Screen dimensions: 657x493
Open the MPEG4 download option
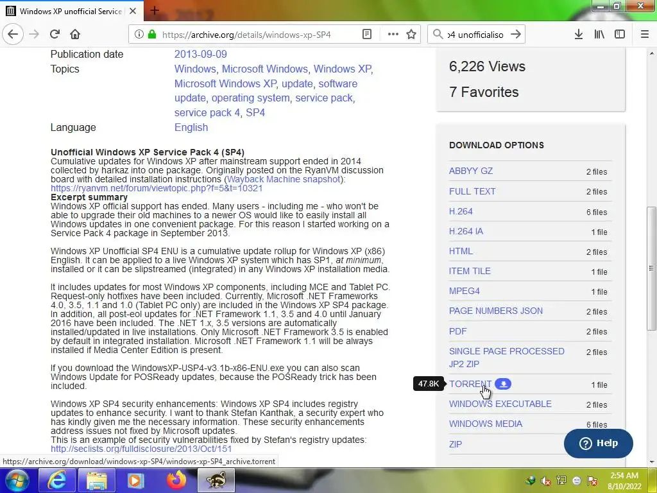click(465, 291)
